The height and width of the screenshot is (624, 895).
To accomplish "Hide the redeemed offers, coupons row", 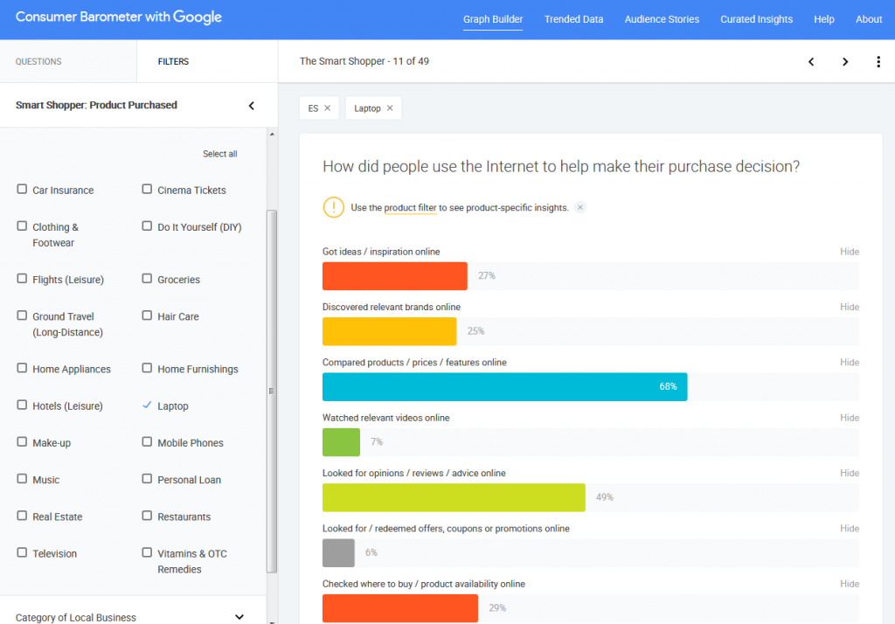I will click(x=850, y=529).
